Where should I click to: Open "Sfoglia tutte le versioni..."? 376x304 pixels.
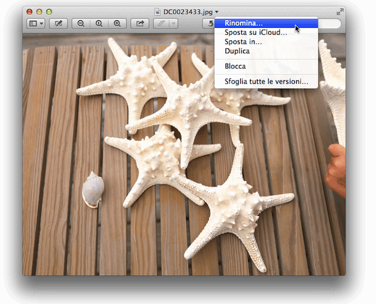click(266, 81)
